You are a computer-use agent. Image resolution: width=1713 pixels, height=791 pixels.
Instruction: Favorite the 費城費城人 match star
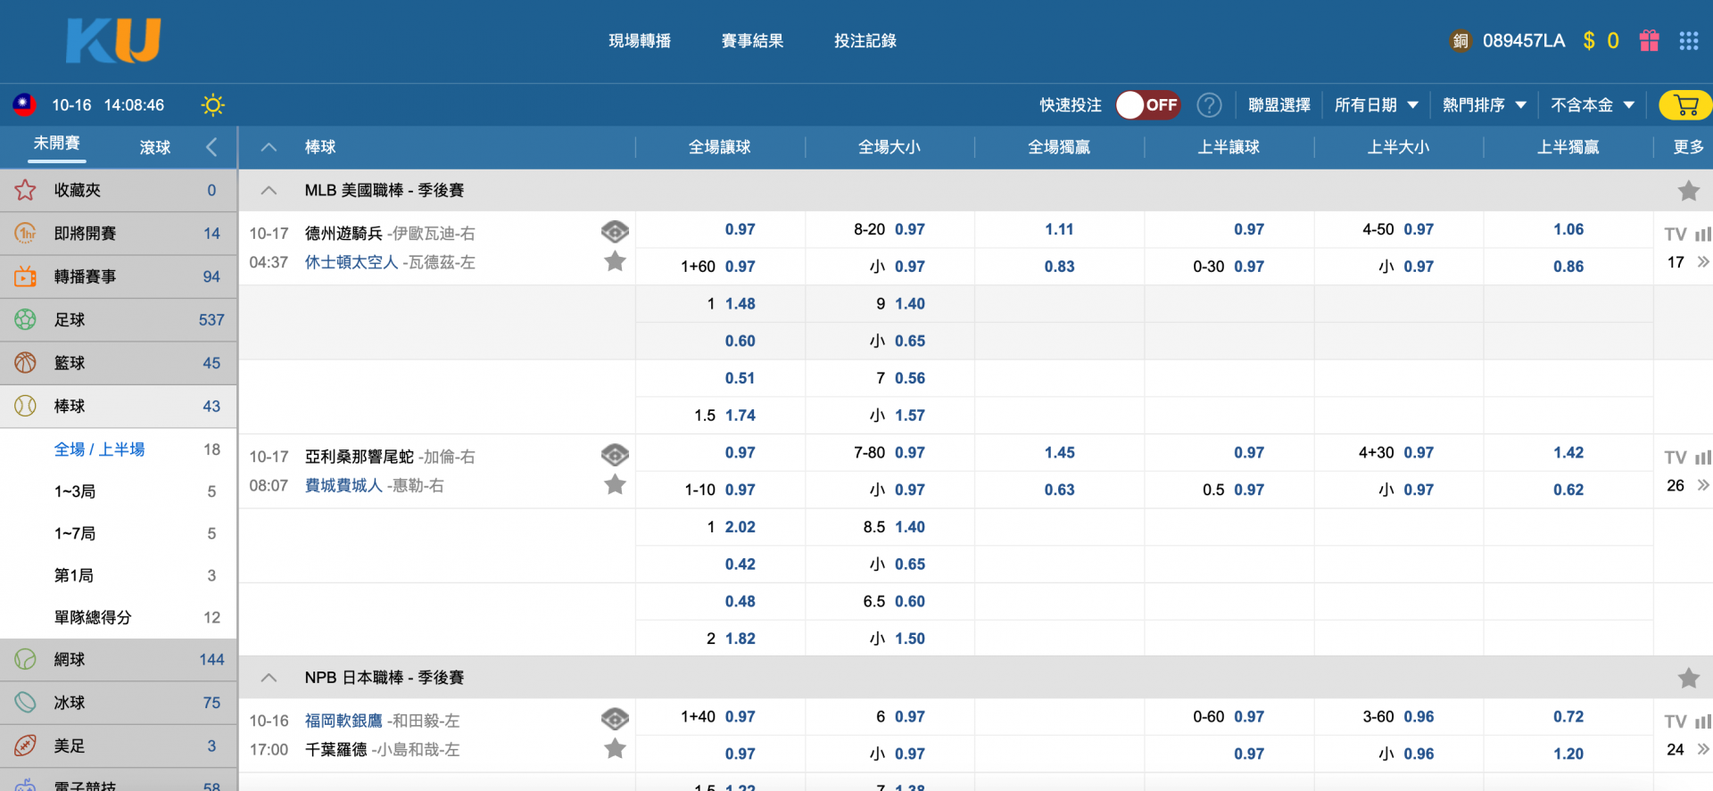[x=615, y=484]
